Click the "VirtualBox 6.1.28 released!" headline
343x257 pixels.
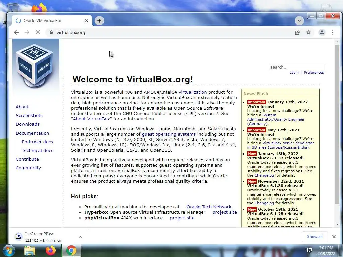tap(275, 214)
